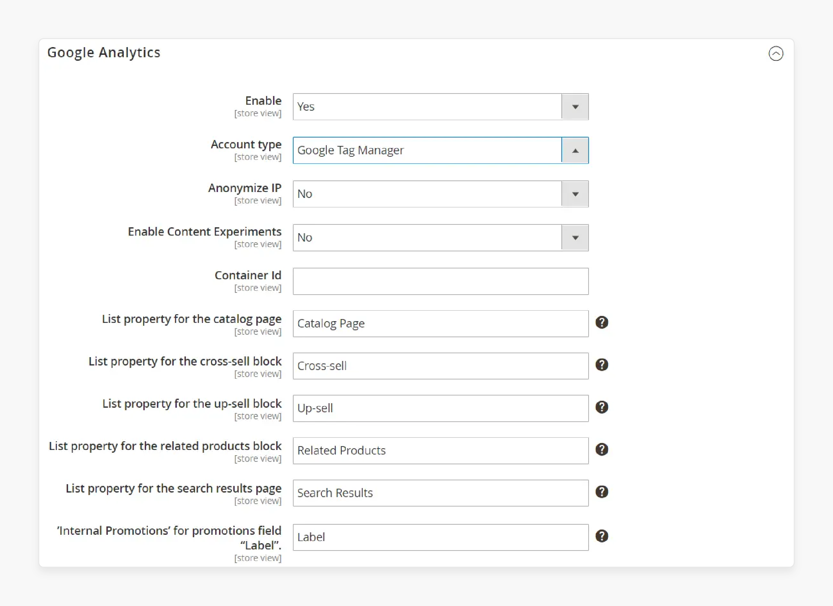Screen dimensions: 833x606
Task: Click the Enable field label
Action: point(263,101)
